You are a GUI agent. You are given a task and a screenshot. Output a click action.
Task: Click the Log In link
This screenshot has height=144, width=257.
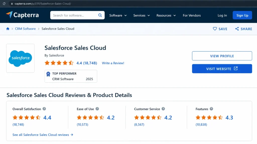point(222,15)
